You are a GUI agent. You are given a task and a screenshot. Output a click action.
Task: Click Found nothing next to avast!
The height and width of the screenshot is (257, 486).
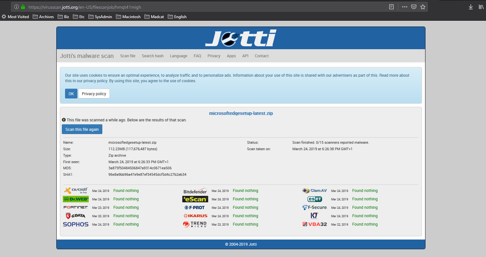coord(126,191)
